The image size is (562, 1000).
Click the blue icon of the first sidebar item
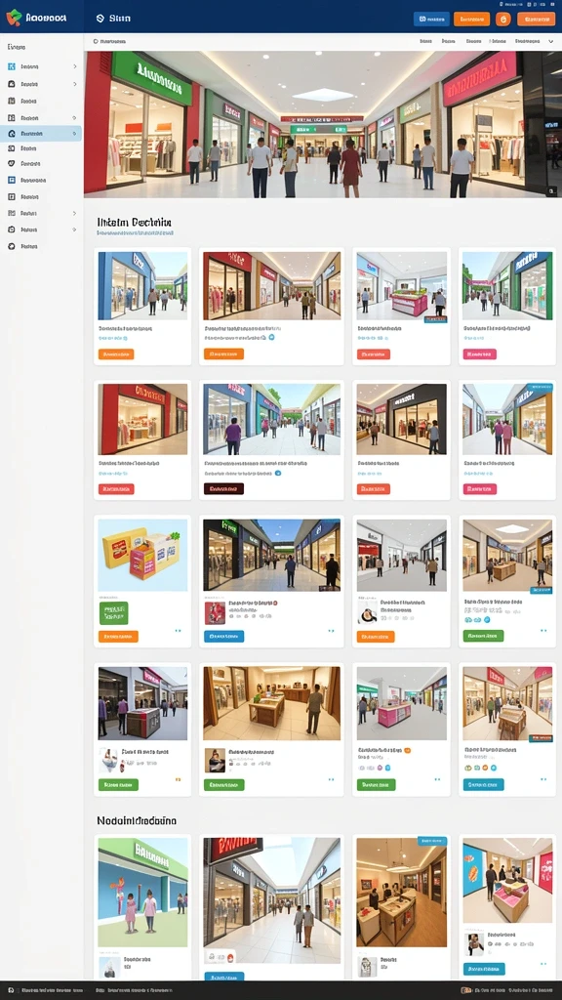pos(11,66)
